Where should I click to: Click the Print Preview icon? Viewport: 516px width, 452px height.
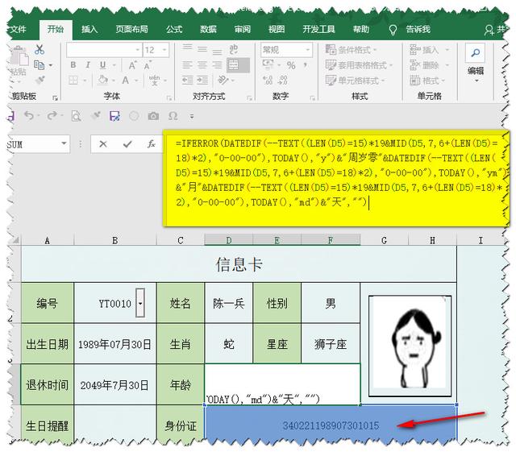coord(77,116)
